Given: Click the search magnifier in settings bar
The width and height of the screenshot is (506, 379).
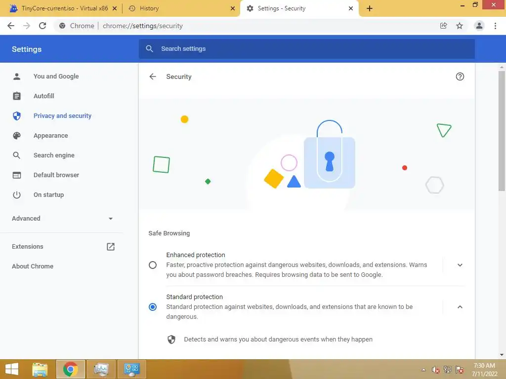Looking at the screenshot, I should click(x=149, y=49).
